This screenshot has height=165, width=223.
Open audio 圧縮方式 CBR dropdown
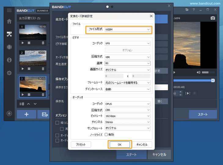tap(127, 110)
